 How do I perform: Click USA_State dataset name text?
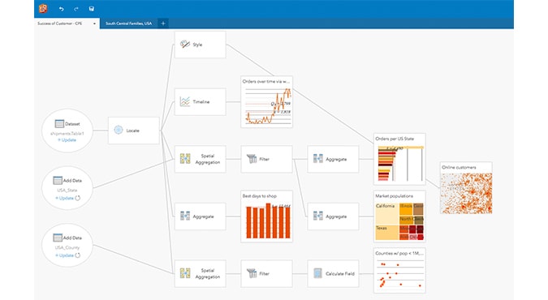(67, 191)
